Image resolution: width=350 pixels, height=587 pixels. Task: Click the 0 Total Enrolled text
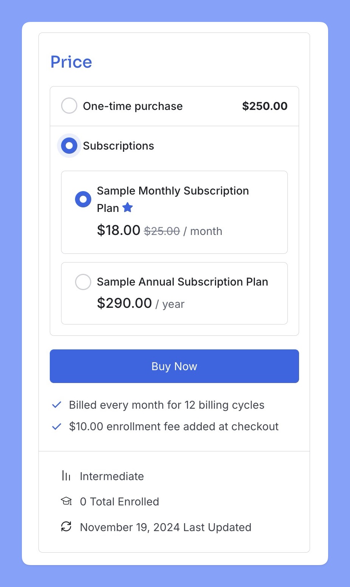tap(120, 502)
